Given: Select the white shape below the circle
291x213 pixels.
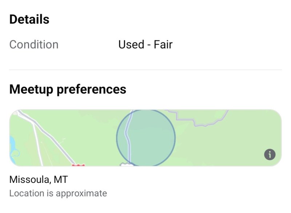Looking at the screenshot, I should tap(127, 164).
